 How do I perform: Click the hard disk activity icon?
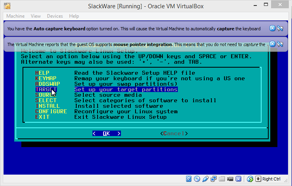click(x=188, y=179)
